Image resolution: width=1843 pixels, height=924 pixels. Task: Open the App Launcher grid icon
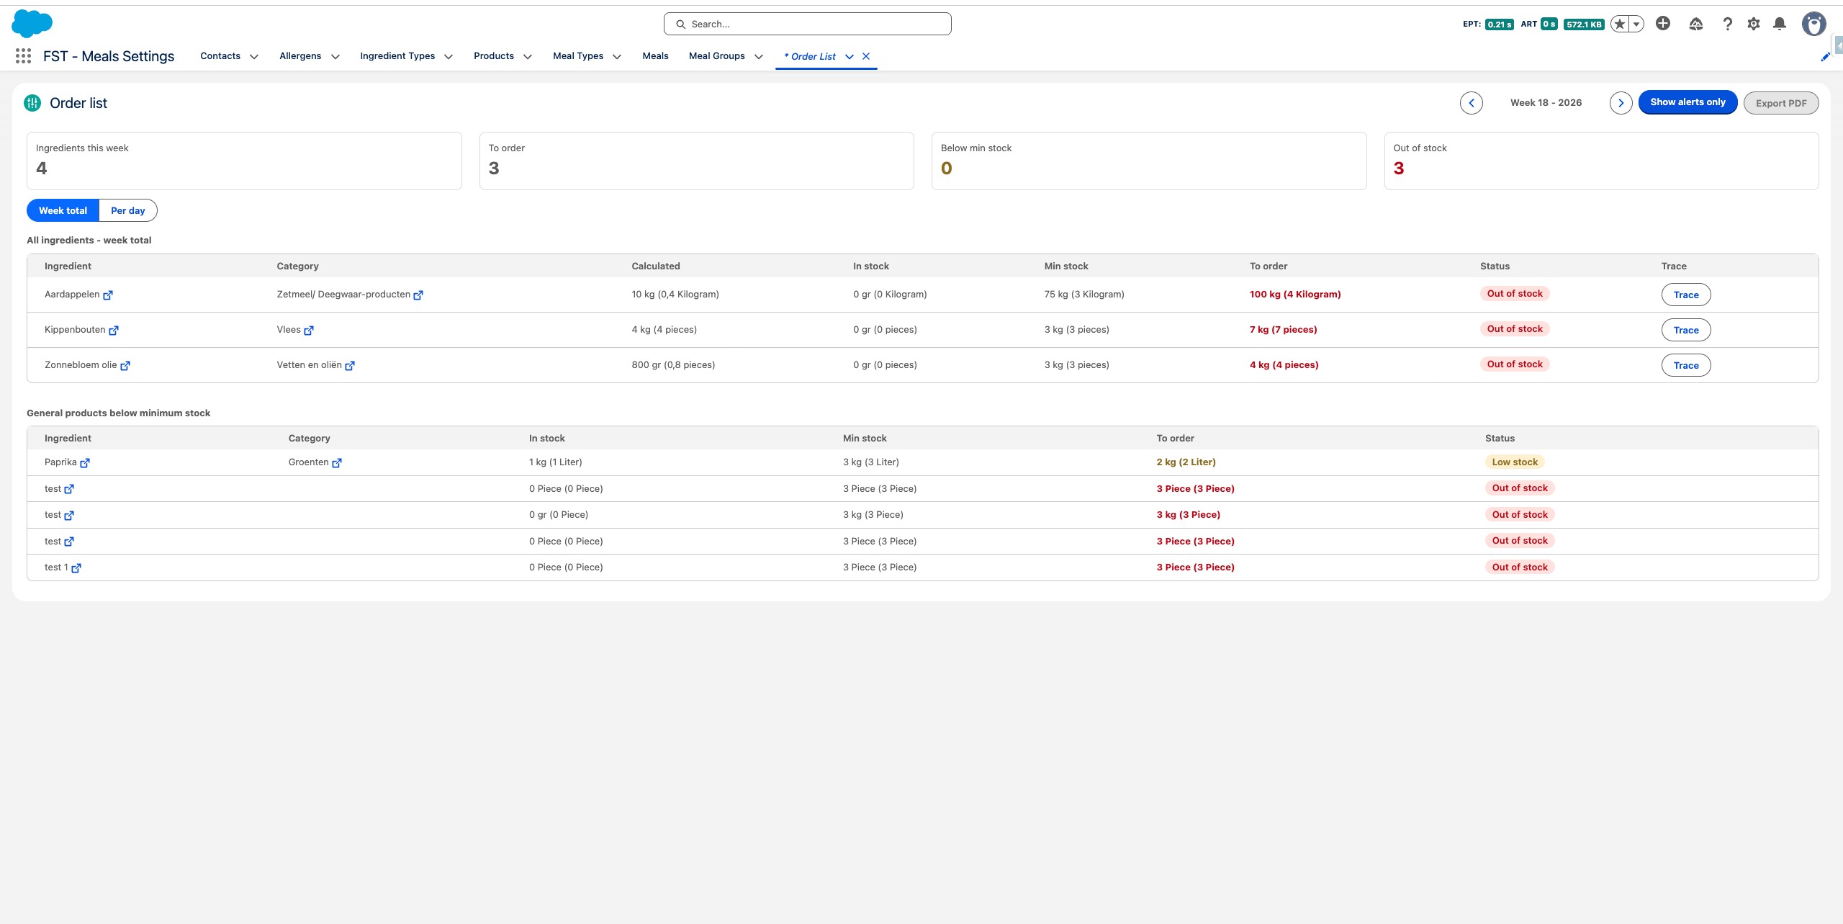pos(23,56)
